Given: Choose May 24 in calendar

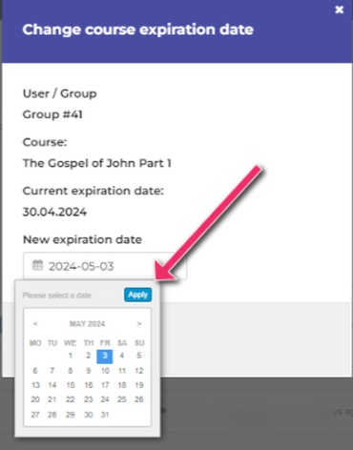Looking at the screenshot, I should [105, 399].
